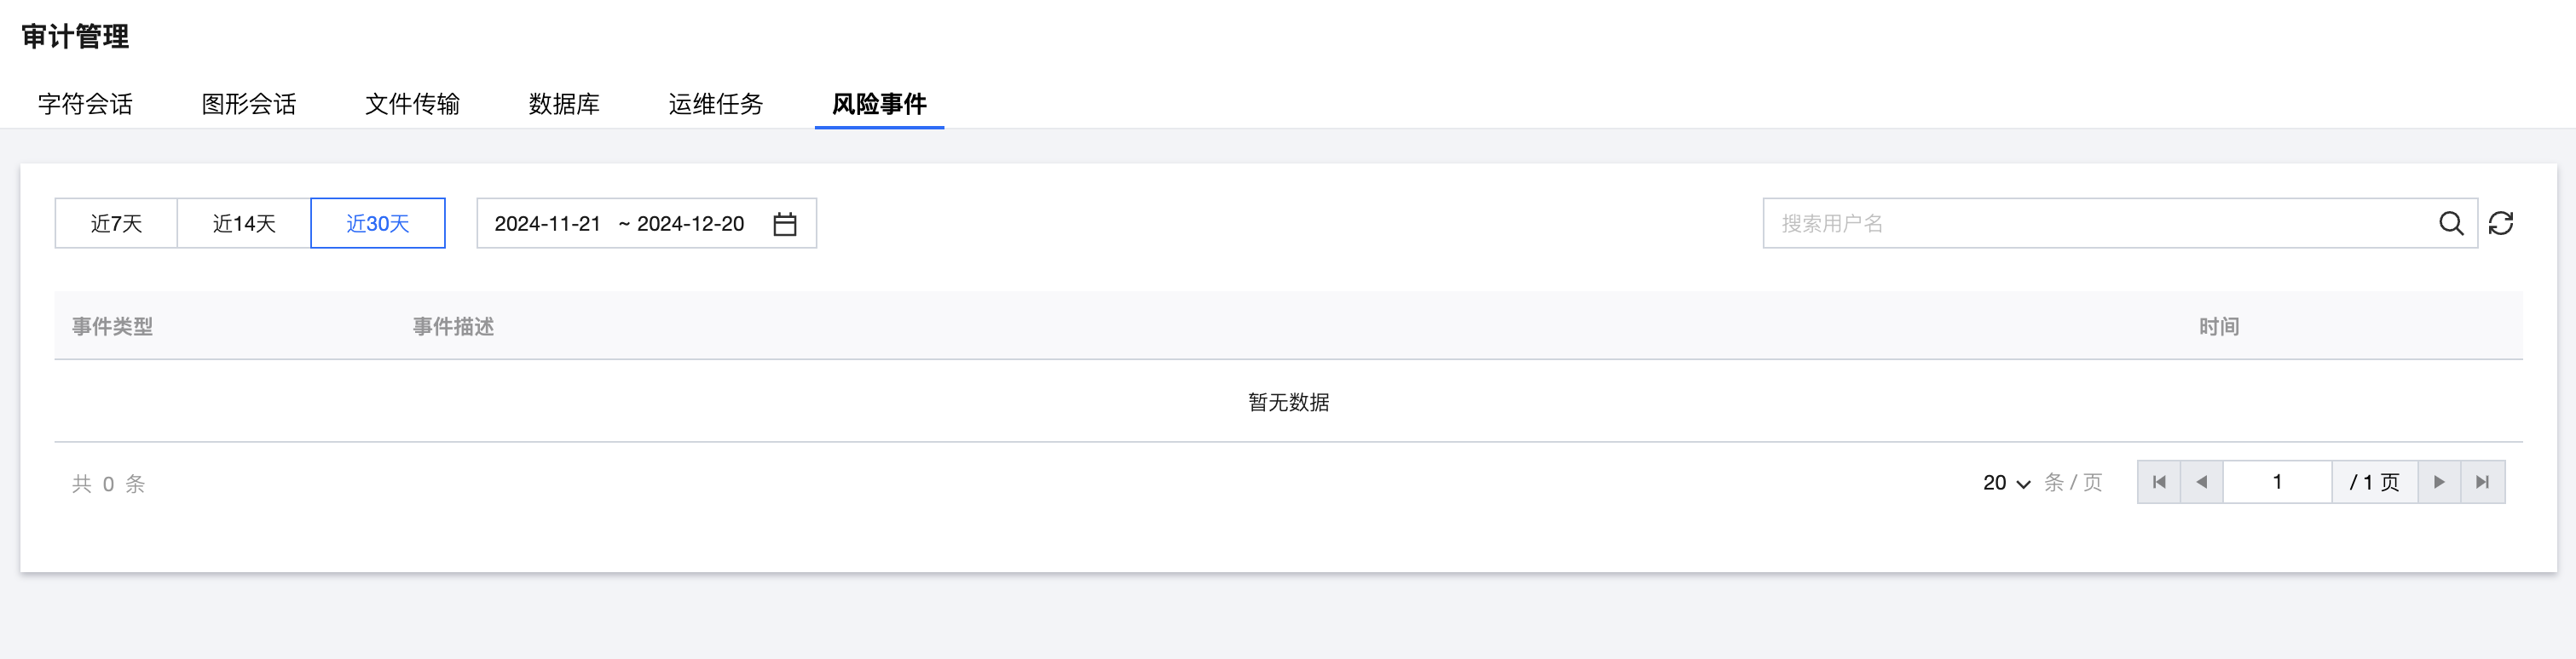The width and height of the screenshot is (2576, 659).
Task: Click the refresh icon
Action: [x=2501, y=224]
